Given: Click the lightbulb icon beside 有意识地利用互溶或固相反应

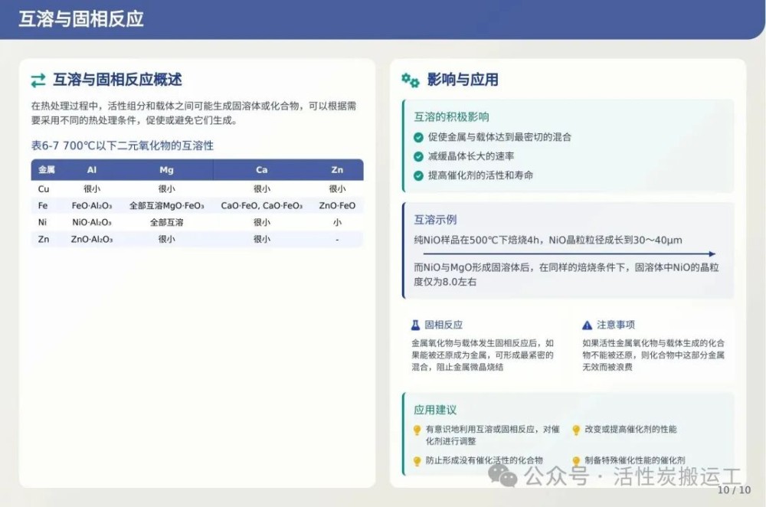Looking at the screenshot, I should coord(417,430).
